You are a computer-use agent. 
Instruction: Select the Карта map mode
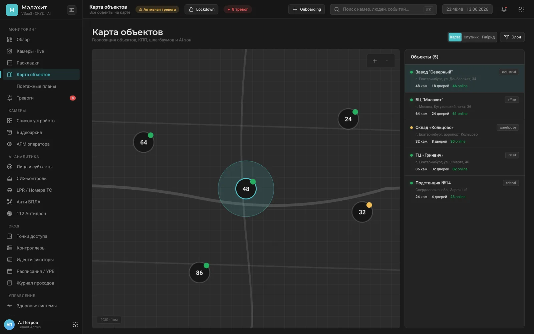[x=455, y=37]
